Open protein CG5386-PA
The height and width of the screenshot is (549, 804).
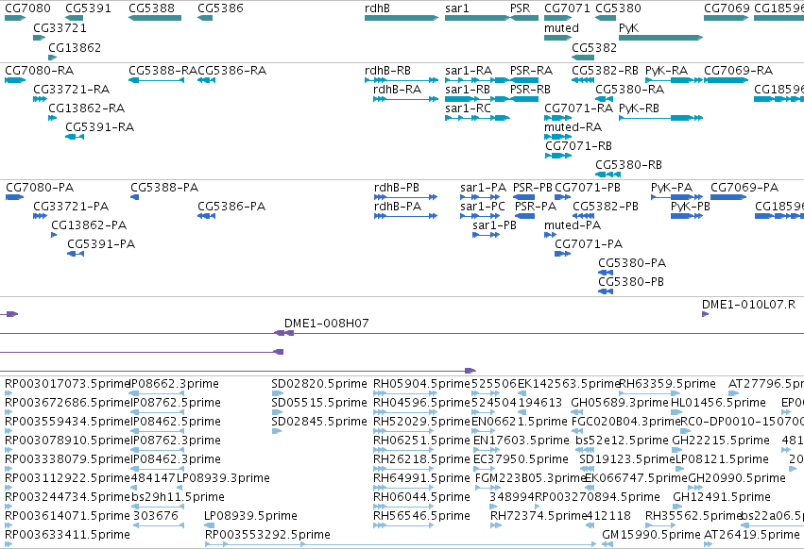[x=231, y=207]
